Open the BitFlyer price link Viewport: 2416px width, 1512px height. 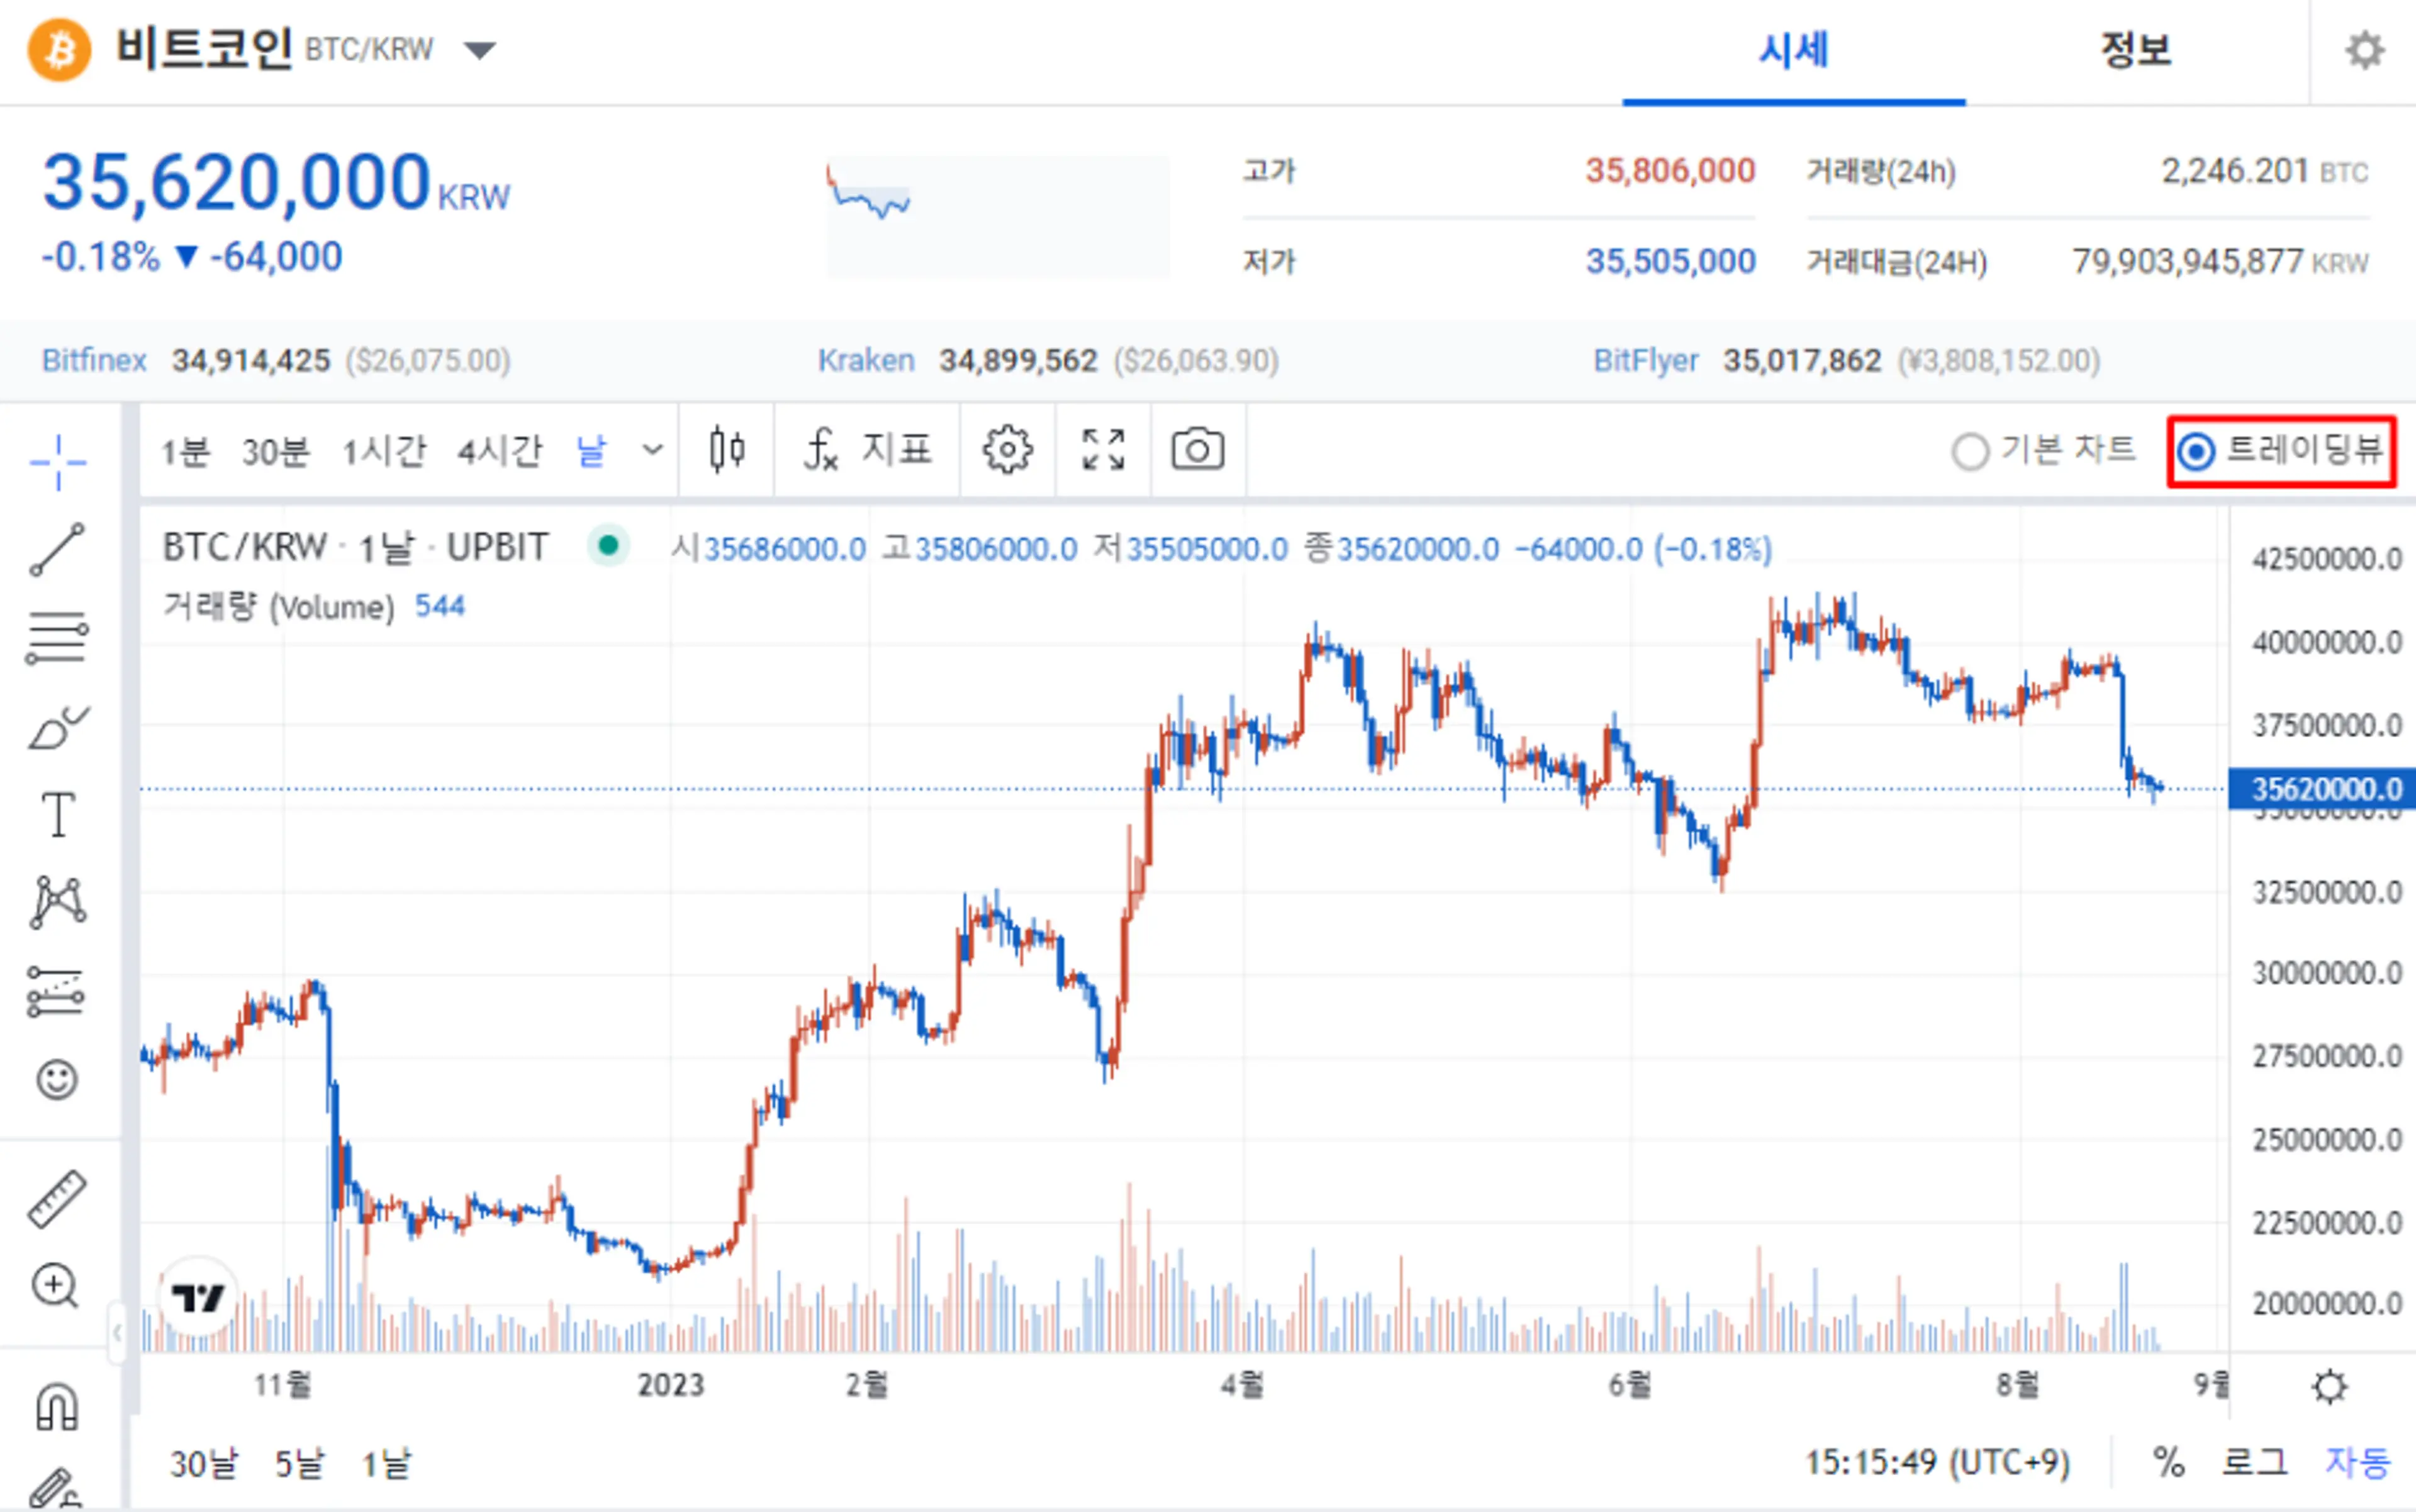(1646, 360)
